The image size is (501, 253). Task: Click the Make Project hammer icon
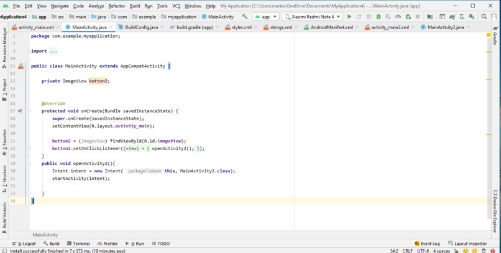coord(245,17)
